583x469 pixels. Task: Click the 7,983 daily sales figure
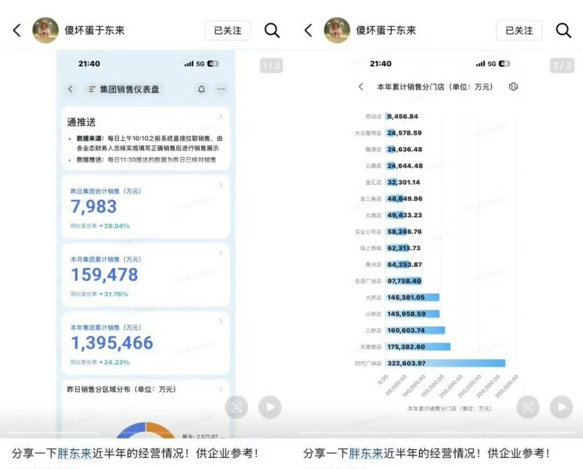coord(94,207)
